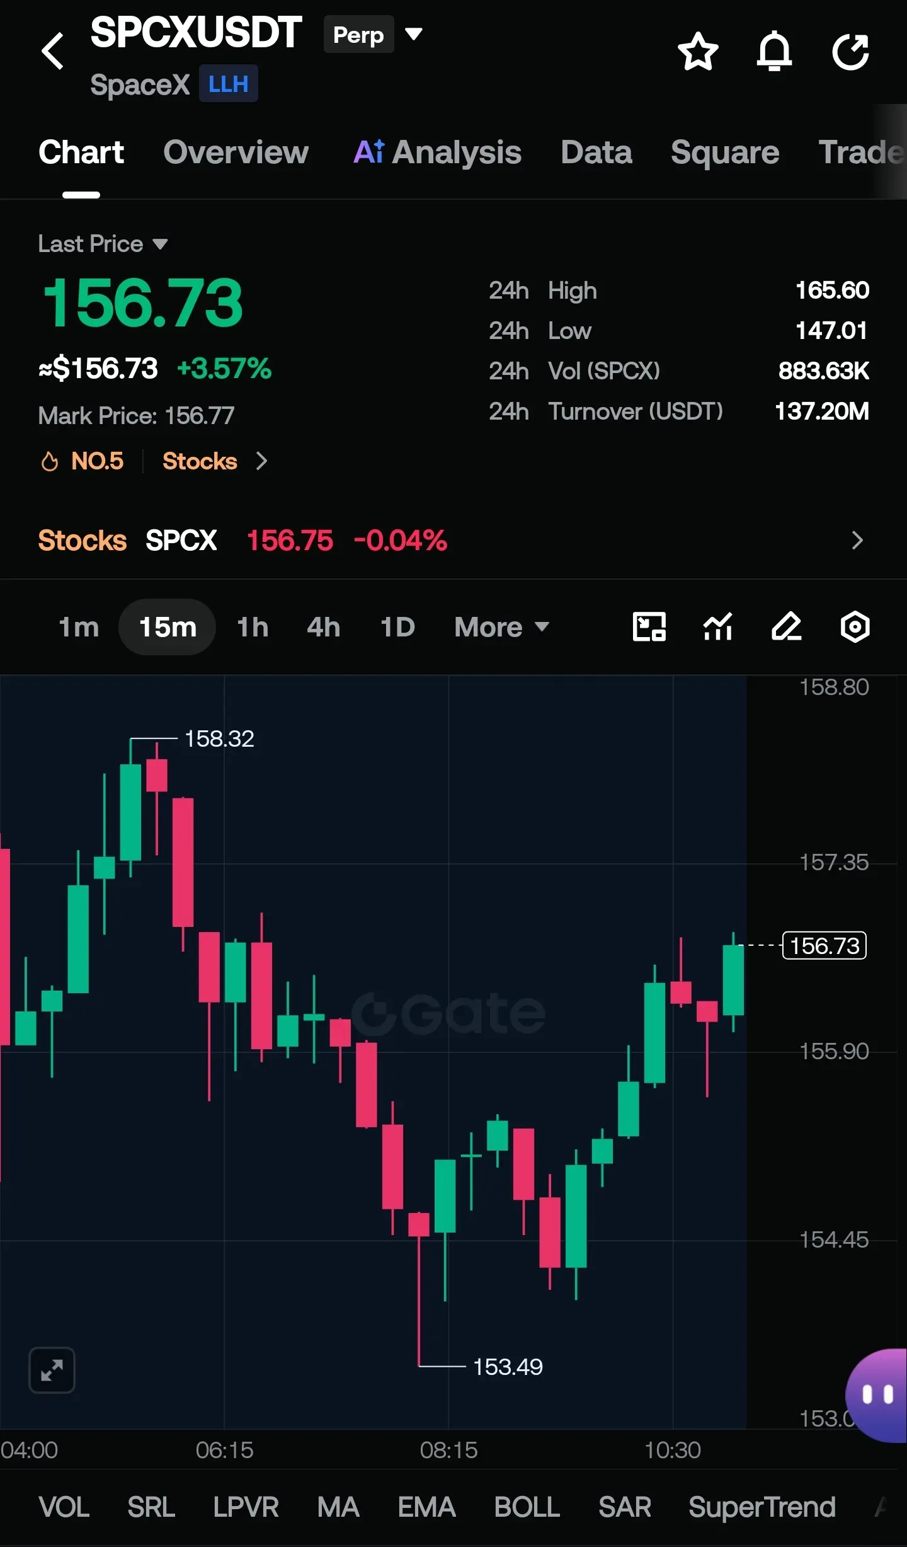Image resolution: width=907 pixels, height=1547 pixels.
Task: Toggle the SRL indicator
Action: [151, 1507]
